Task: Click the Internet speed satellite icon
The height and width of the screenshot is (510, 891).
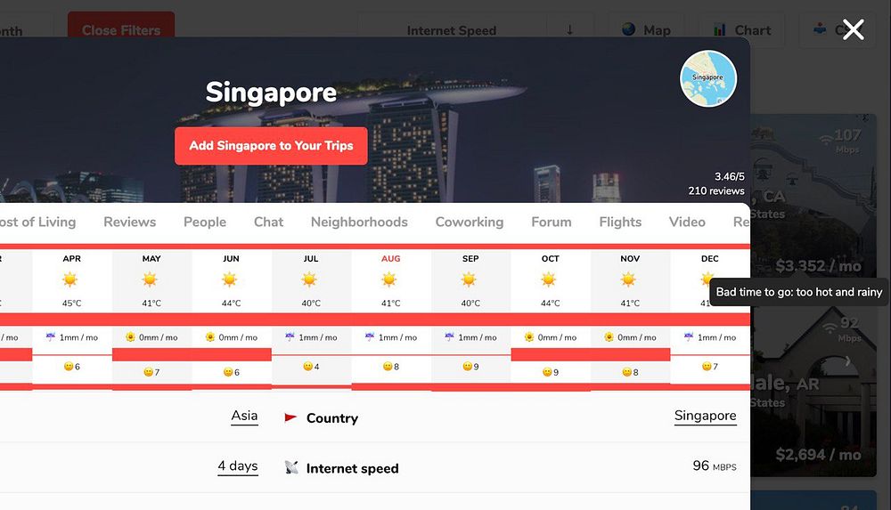Action: [x=291, y=467]
